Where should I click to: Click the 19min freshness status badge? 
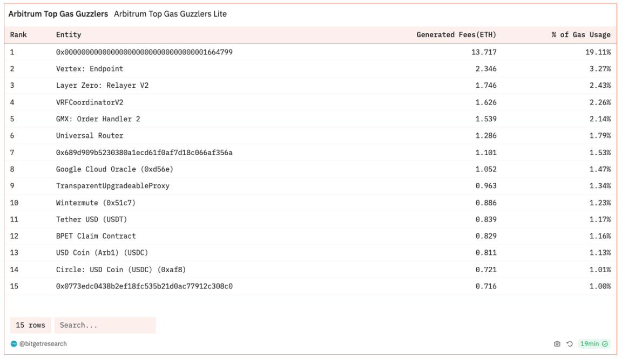click(x=593, y=344)
